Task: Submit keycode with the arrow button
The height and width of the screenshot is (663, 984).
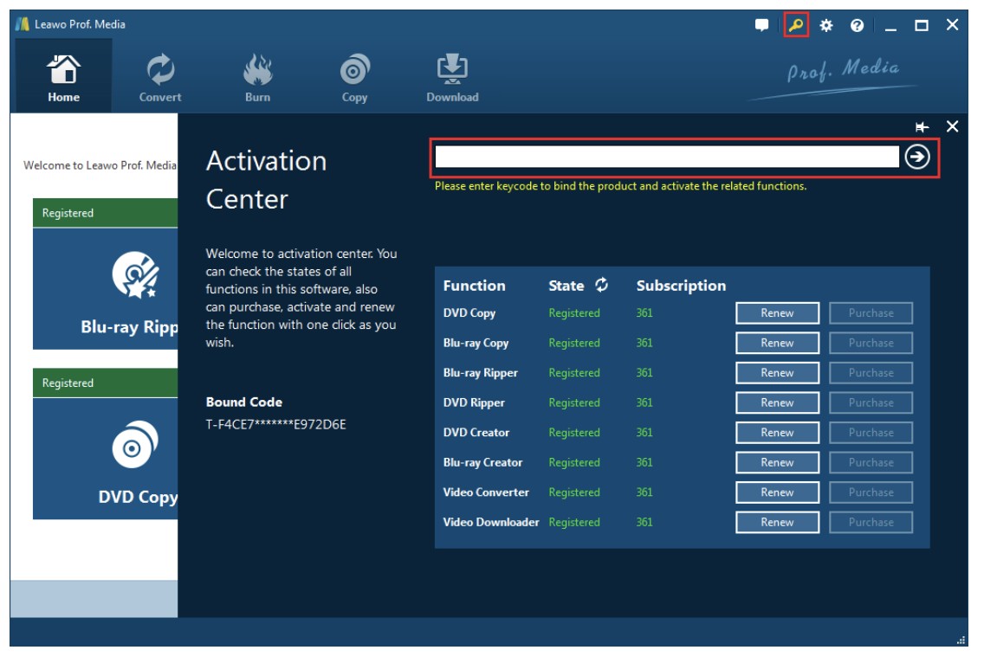Action: [x=917, y=157]
